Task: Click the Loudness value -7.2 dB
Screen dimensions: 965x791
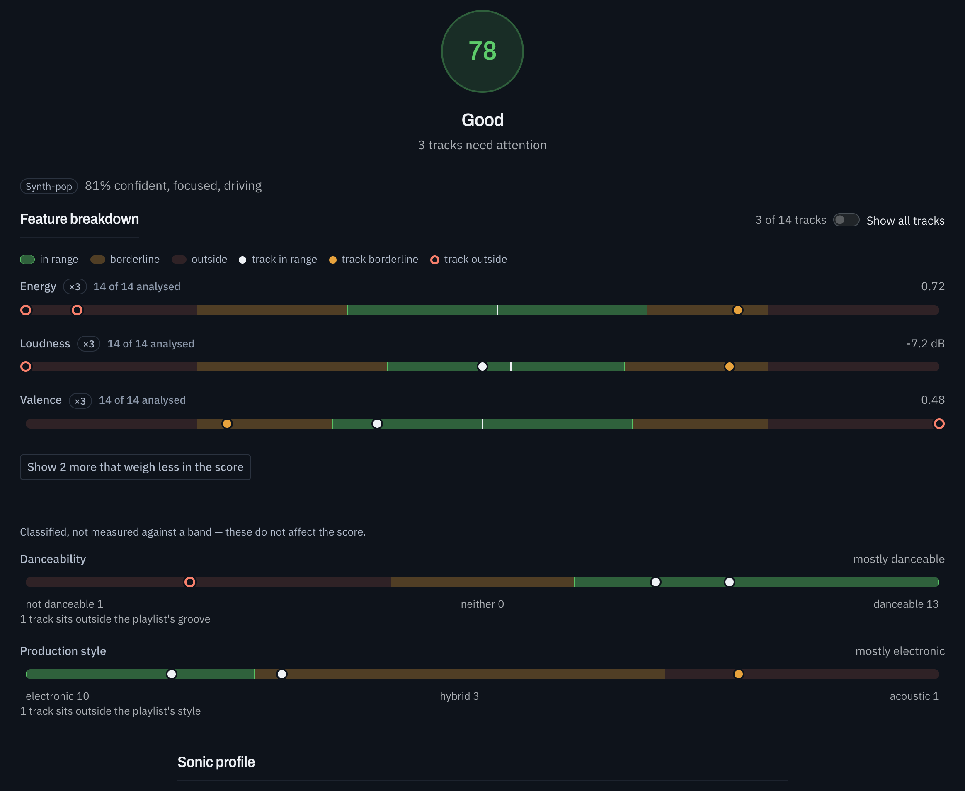Action: (925, 343)
